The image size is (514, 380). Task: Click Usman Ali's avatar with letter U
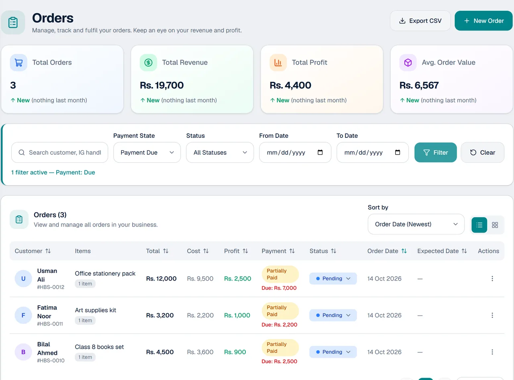(23, 279)
